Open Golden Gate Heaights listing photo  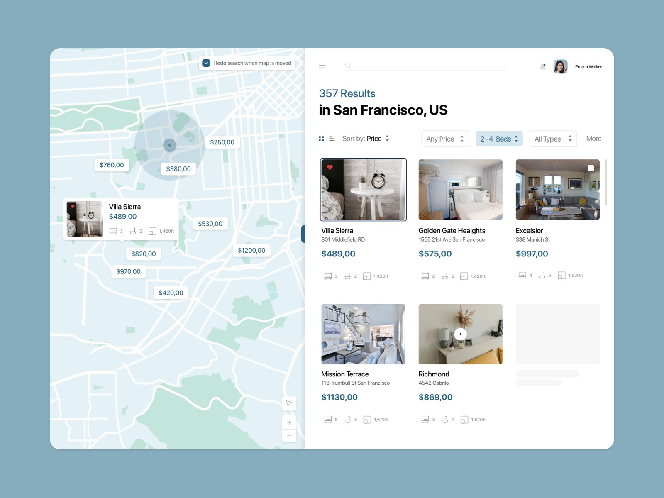(x=460, y=190)
